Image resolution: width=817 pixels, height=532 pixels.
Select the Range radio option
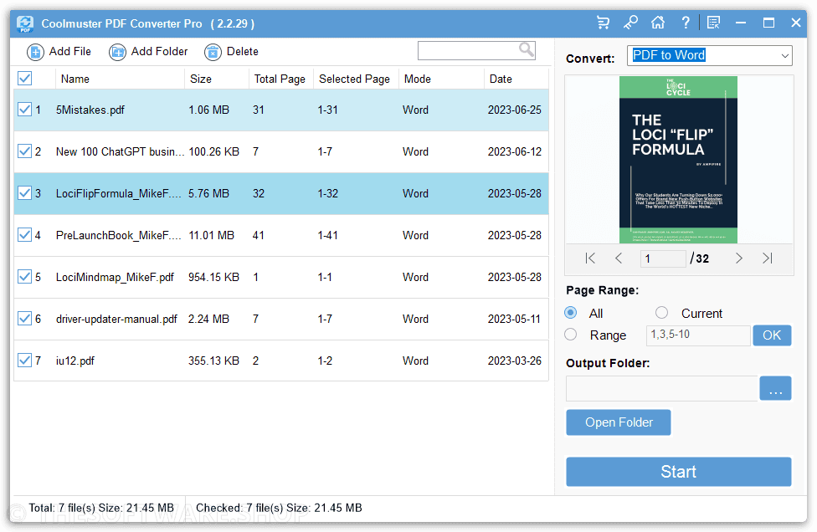click(x=571, y=335)
